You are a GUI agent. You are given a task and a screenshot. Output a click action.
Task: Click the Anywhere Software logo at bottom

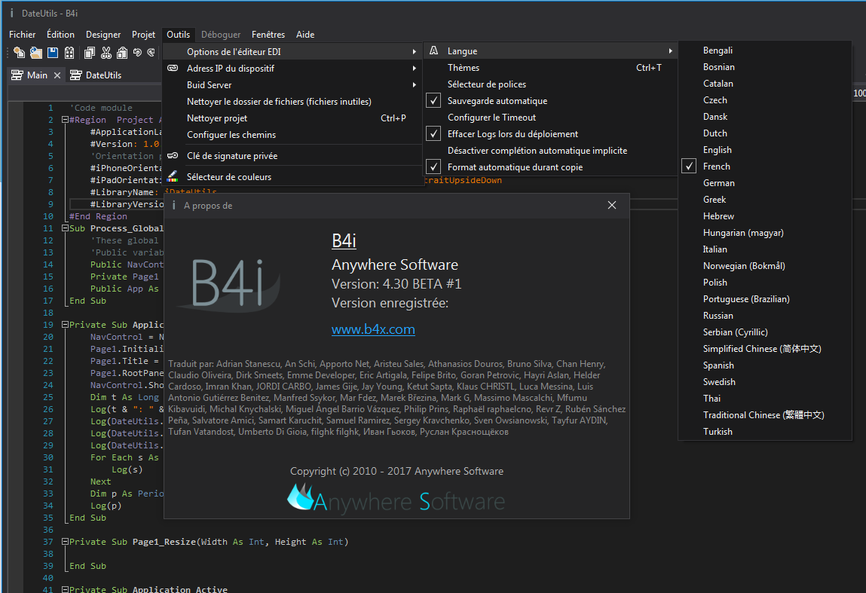(396, 499)
